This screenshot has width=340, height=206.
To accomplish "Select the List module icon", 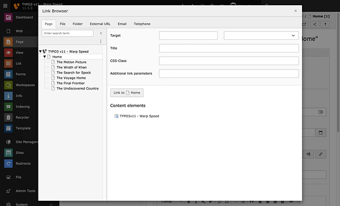I will pos(8,63).
